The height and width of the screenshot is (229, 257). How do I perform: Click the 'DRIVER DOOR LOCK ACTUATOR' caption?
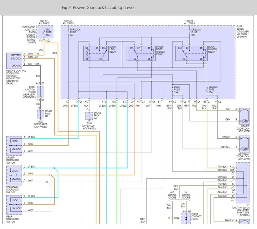pyautogui.click(x=243, y=129)
